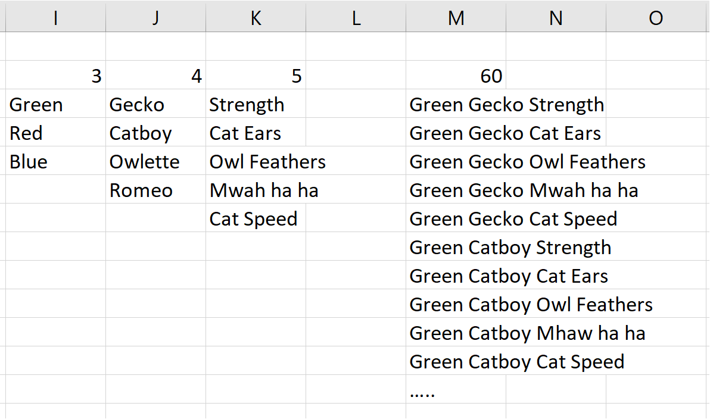The width and height of the screenshot is (710, 419).
Task: Select column L header
Action: (356, 18)
